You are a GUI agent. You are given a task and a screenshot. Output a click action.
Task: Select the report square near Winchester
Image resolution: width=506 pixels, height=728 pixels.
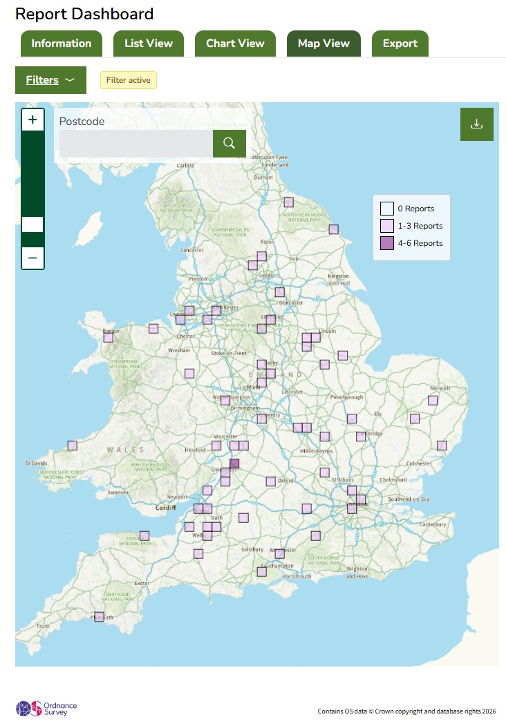[x=279, y=553]
